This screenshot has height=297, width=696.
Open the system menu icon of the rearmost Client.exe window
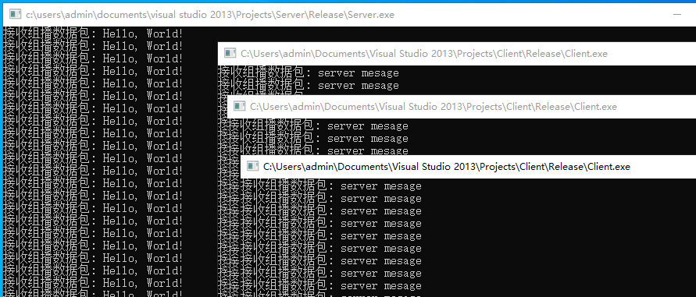(x=230, y=53)
